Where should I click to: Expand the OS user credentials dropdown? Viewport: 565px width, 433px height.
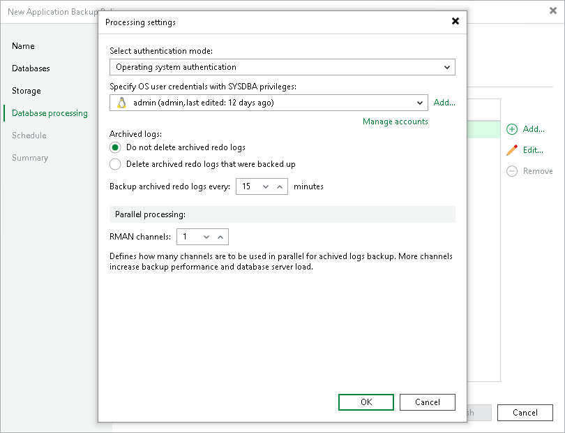421,102
